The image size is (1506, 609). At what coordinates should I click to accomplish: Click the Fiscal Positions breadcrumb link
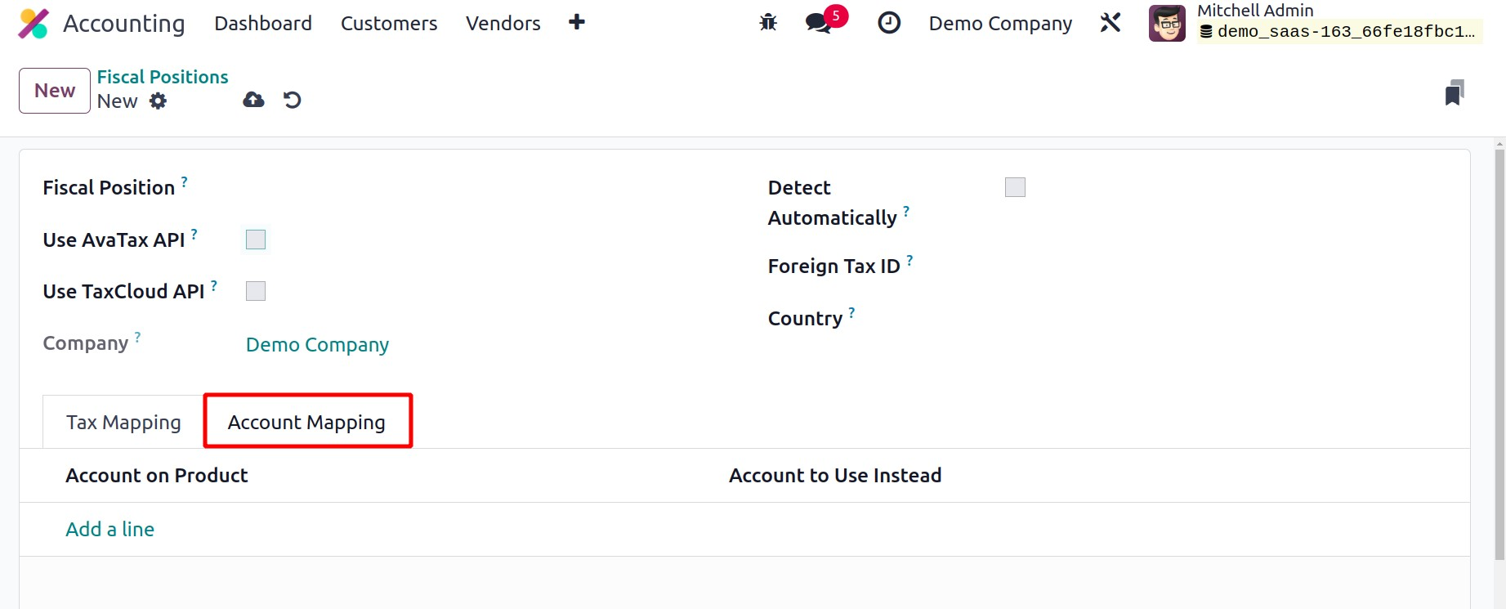[x=163, y=77]
